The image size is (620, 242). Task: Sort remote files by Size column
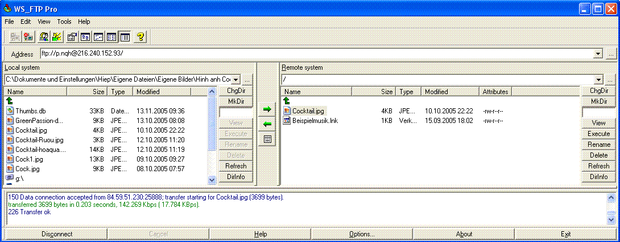click(373, 92)
